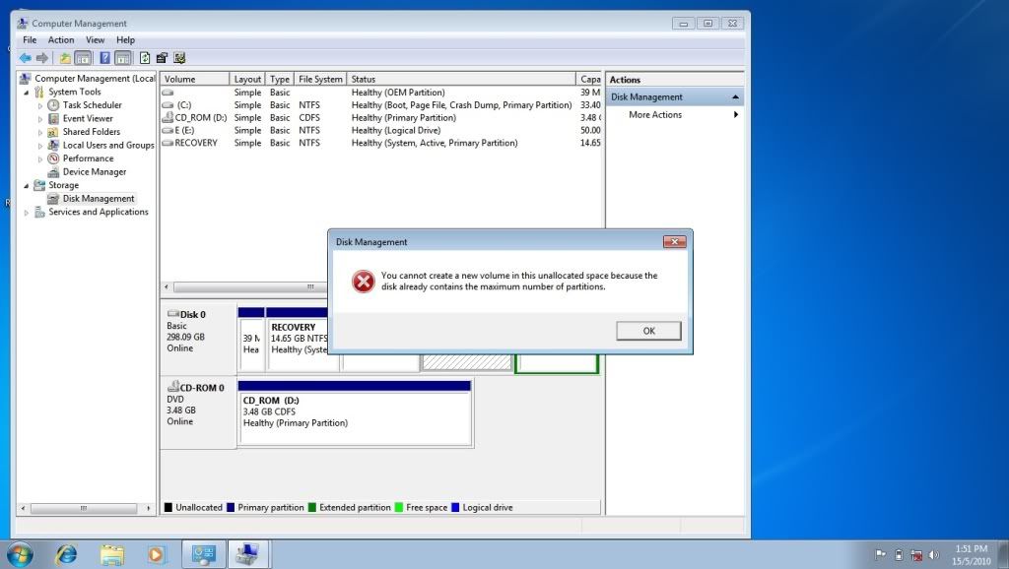Image resolution: width=1009 pixels, height=569 pixels.
Task: Select the CD_ROM (D:) partition block
Action: click(354, 411)
